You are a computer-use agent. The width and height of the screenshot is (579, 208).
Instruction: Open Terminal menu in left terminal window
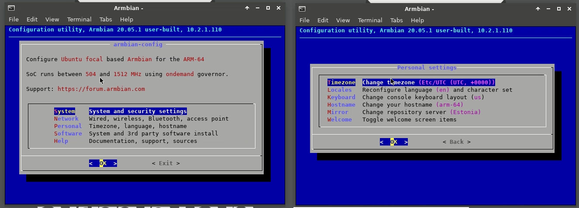tap(79, 19)
